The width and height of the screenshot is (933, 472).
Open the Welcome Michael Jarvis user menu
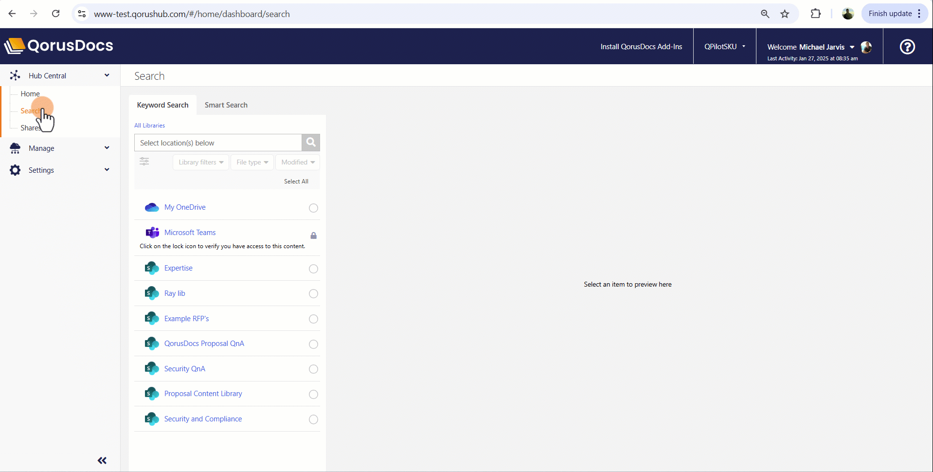point(811,47)
